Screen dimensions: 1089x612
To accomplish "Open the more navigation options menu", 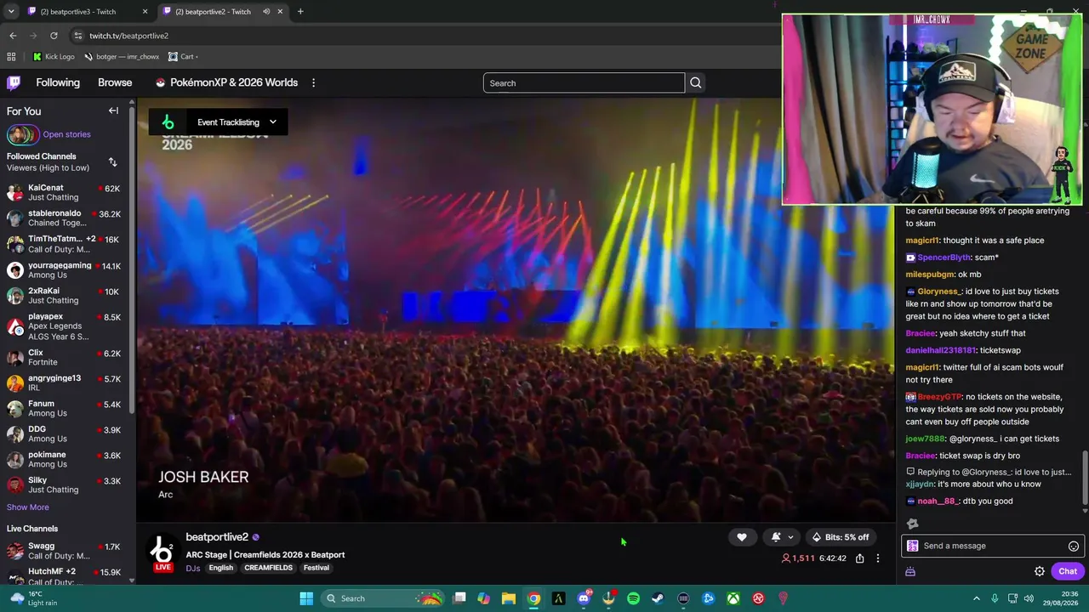I will pyautogui.click(x=313, y=82).
